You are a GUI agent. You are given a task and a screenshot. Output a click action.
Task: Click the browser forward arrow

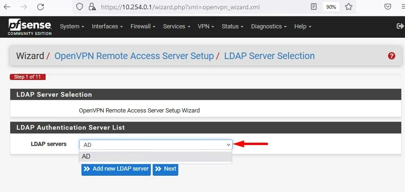pyautogui.click(x=24, y=7)
